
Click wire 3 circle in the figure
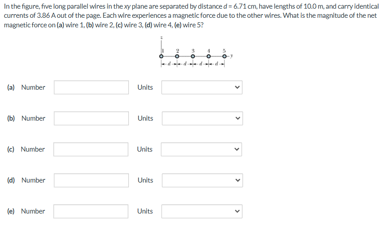pos(193,56)
